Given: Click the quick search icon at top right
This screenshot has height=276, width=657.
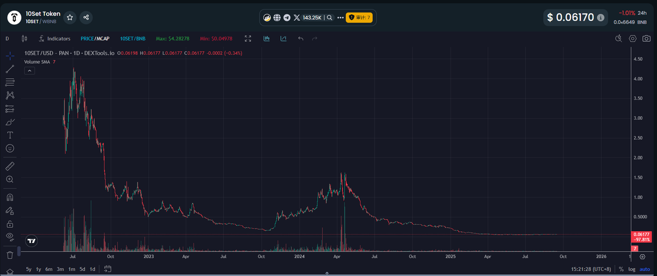Looking at the screenshot, I should tap(619, 38).
